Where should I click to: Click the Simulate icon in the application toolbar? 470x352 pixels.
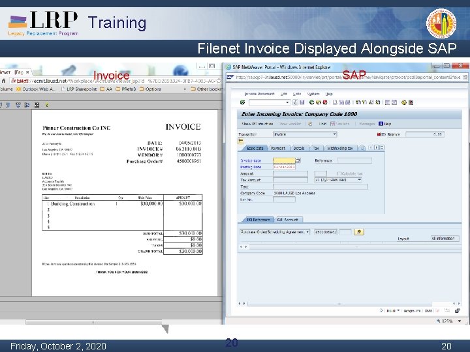(x=332, y=124)
